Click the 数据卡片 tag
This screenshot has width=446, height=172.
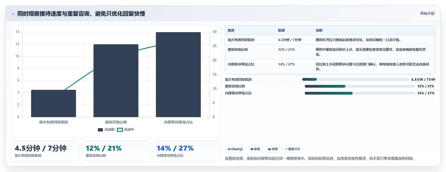(x=293, y=149)
